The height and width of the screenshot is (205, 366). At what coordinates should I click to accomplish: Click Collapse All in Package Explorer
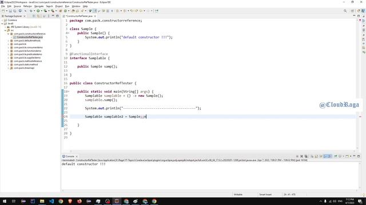(34, 16)
